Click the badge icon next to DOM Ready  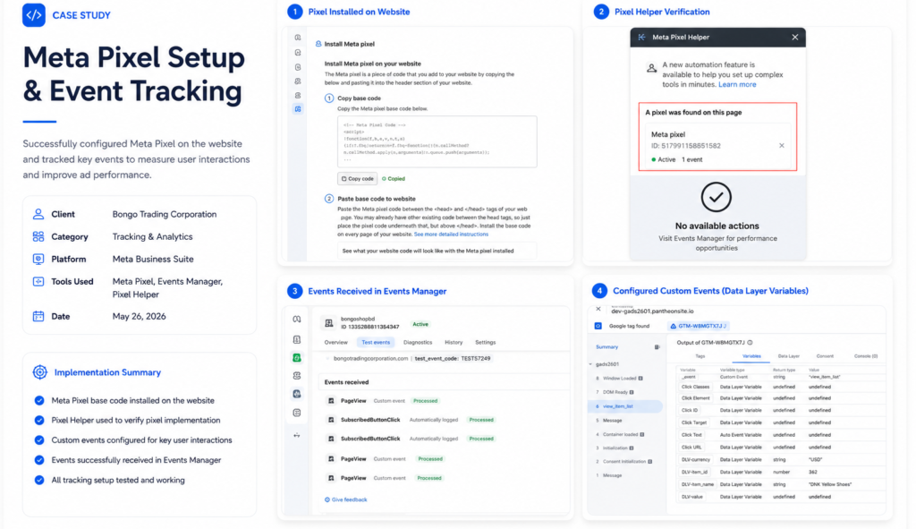pyautogui.click(x=632, y=392)
